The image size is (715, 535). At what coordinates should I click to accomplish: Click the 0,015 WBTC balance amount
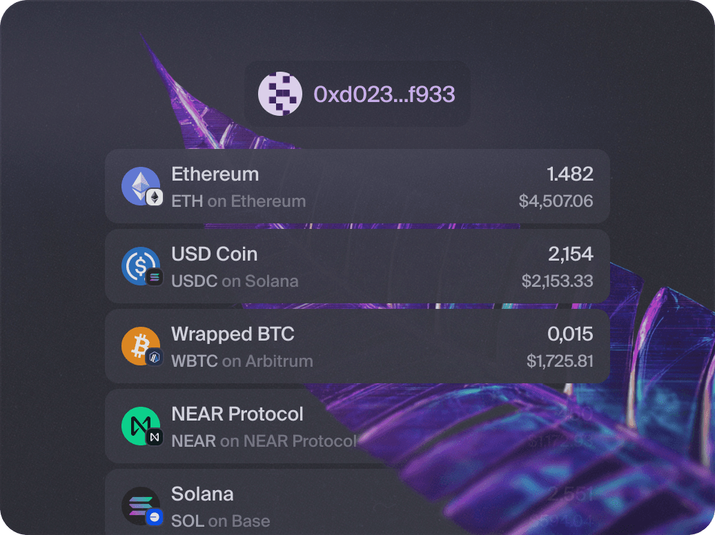coord(570,334)
